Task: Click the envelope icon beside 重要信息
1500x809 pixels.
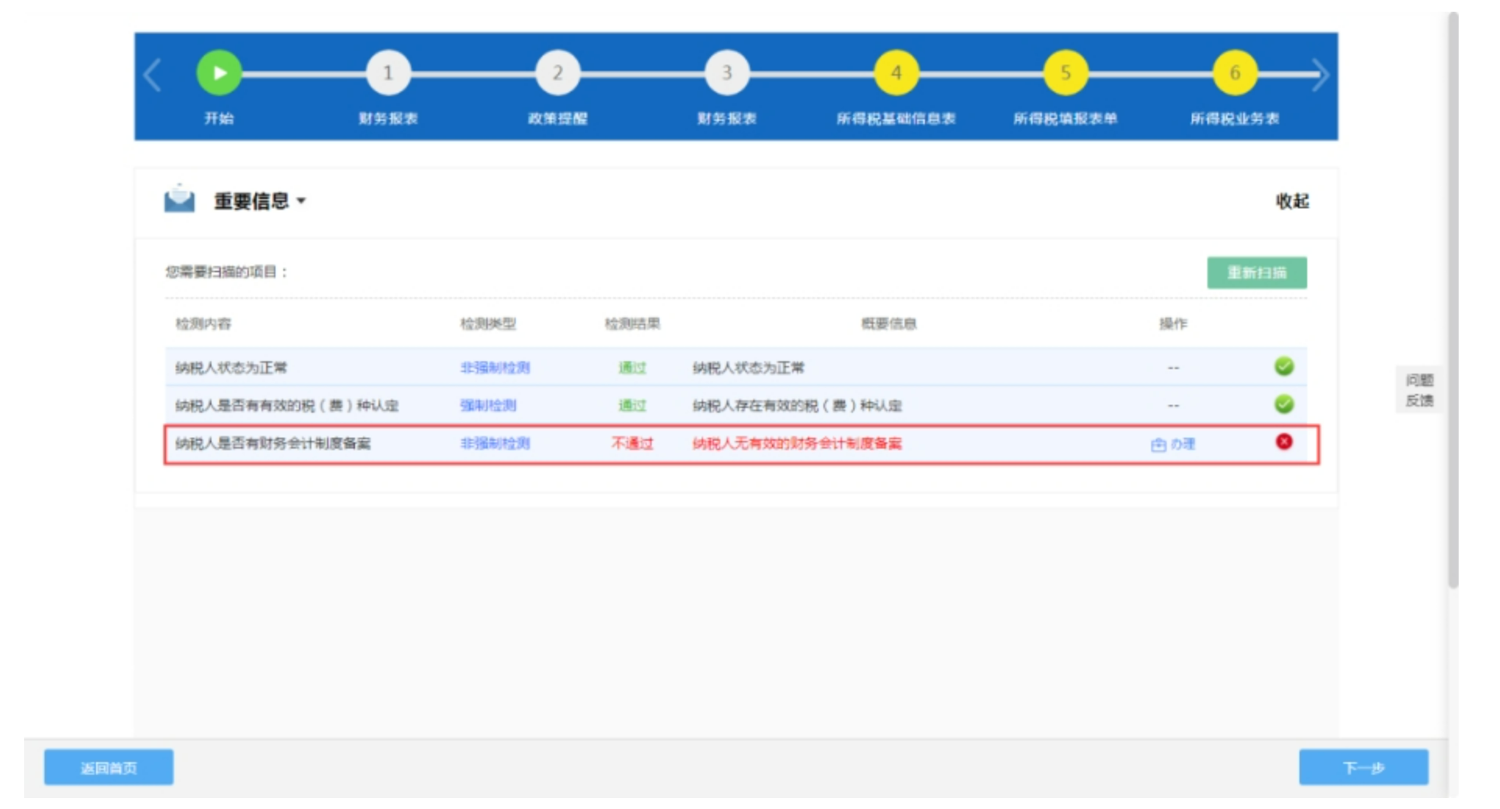Action: point(180,199)
